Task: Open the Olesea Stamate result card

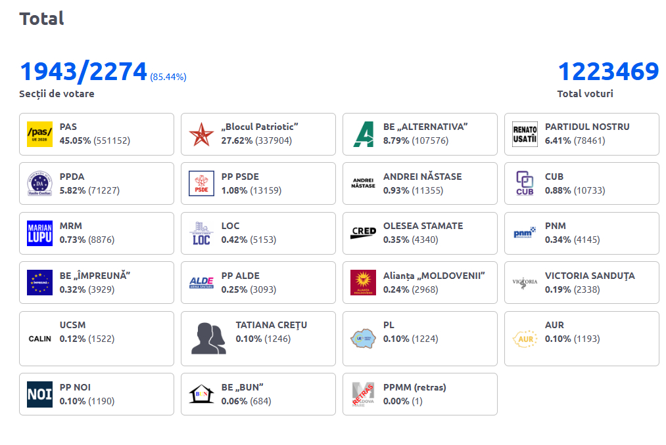Action: coord(419,233)
